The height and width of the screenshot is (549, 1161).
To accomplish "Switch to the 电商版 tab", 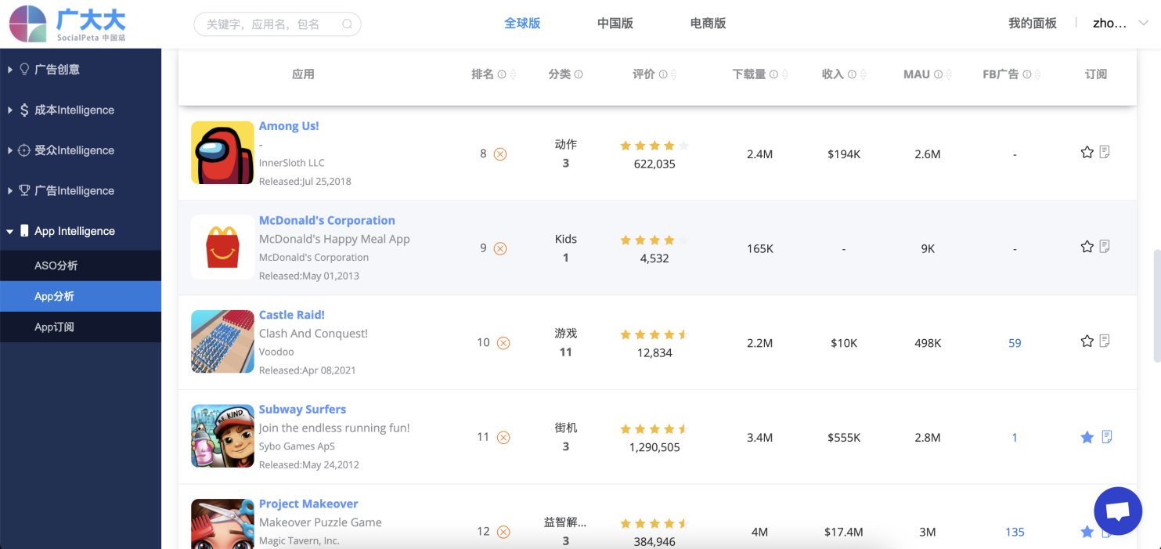I will point(708,23).
